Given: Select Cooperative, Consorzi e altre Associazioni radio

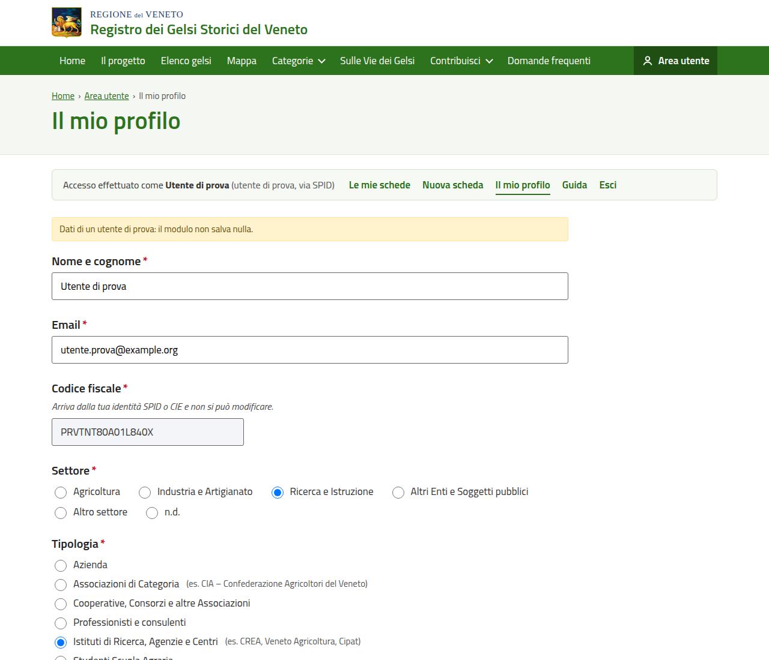Looking at the screenshot, I should 61,604.
